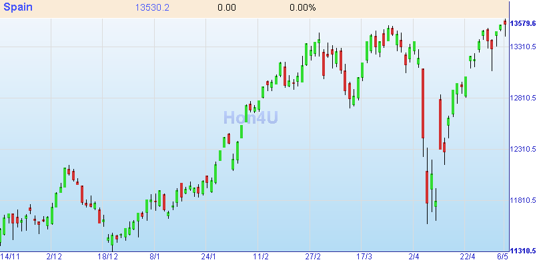Image resolution: width=547 pixels, height=266 pixels.
Task: Click the 17/3 date label
Action: coord(364,257)
